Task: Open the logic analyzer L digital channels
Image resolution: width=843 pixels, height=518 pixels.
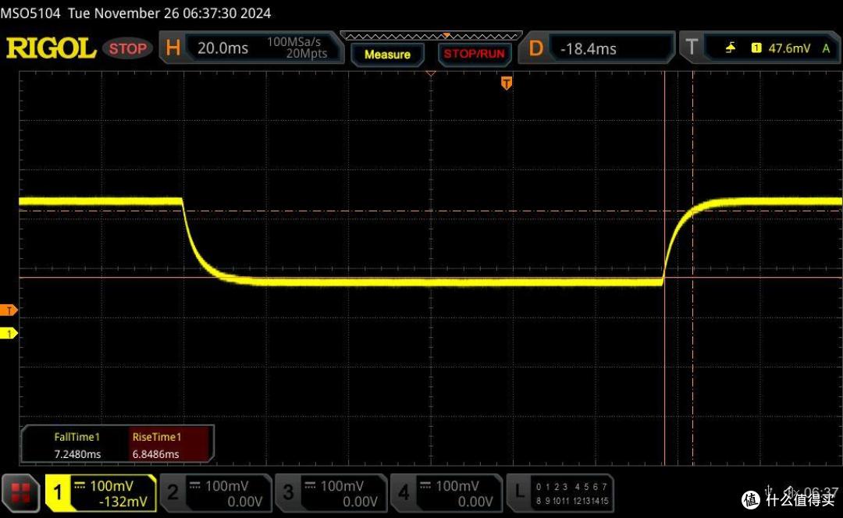Action: 560,493
